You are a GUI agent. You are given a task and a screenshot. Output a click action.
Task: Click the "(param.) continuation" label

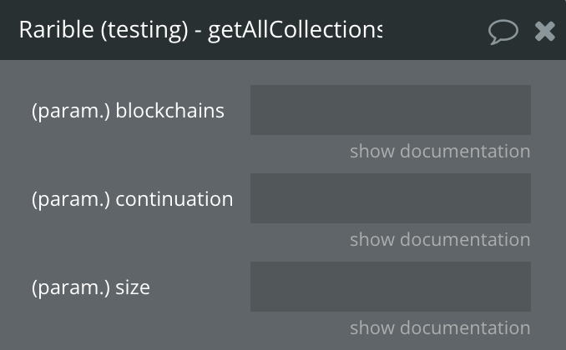132,199
